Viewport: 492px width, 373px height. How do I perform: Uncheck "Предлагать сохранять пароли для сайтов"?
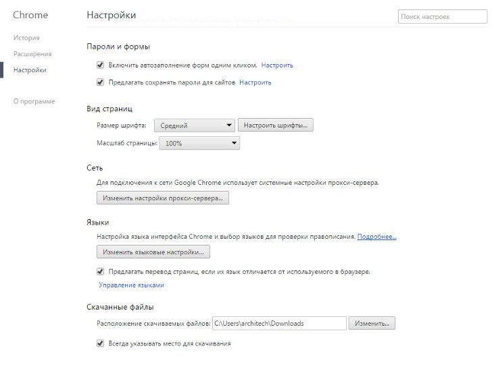[101, 82]
